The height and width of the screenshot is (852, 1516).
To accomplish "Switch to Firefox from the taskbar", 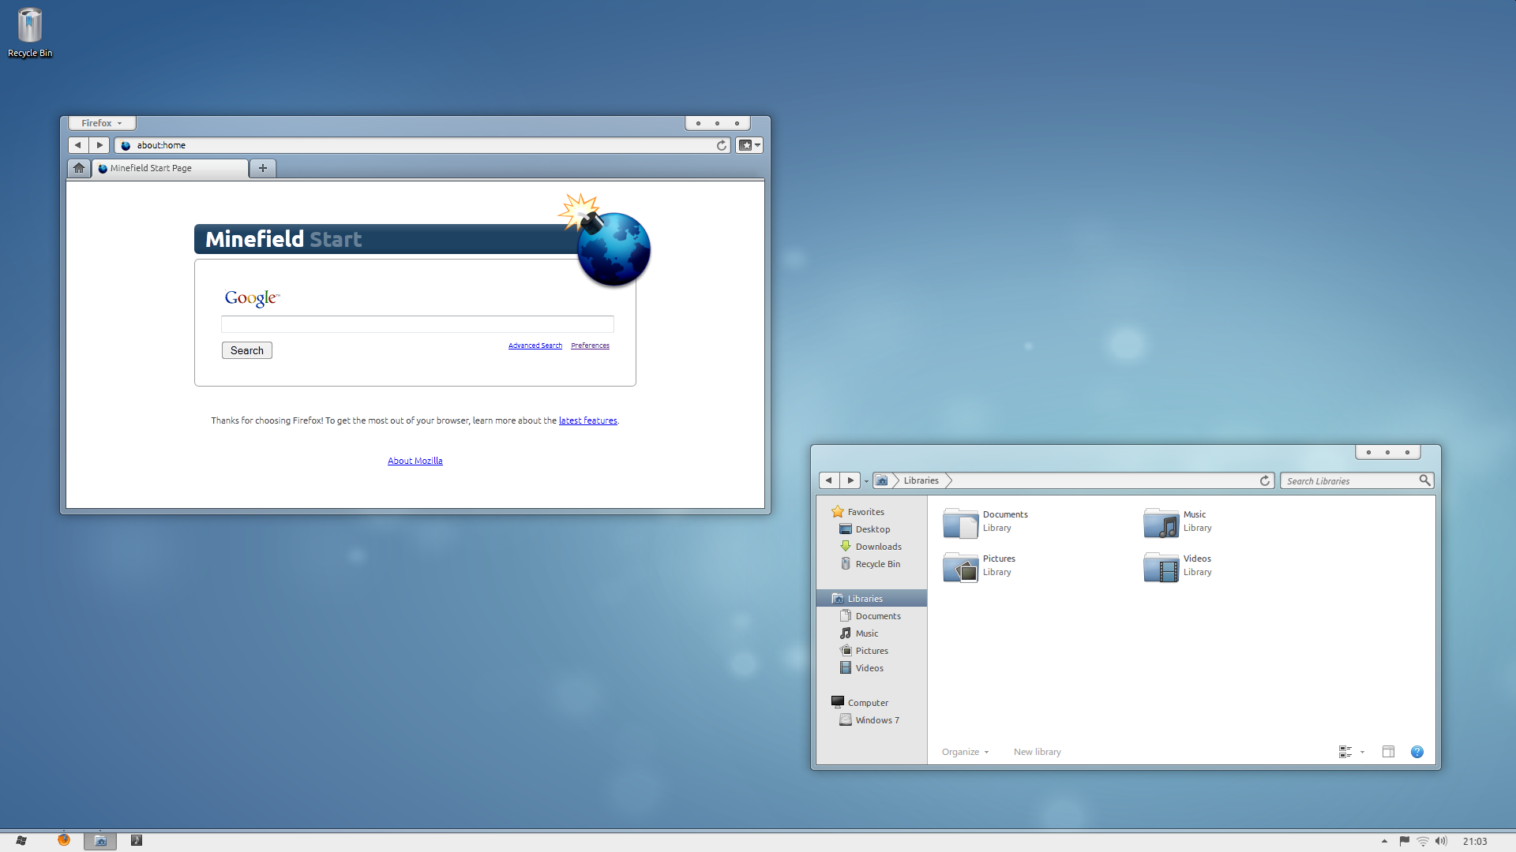I will coord(64,841).
